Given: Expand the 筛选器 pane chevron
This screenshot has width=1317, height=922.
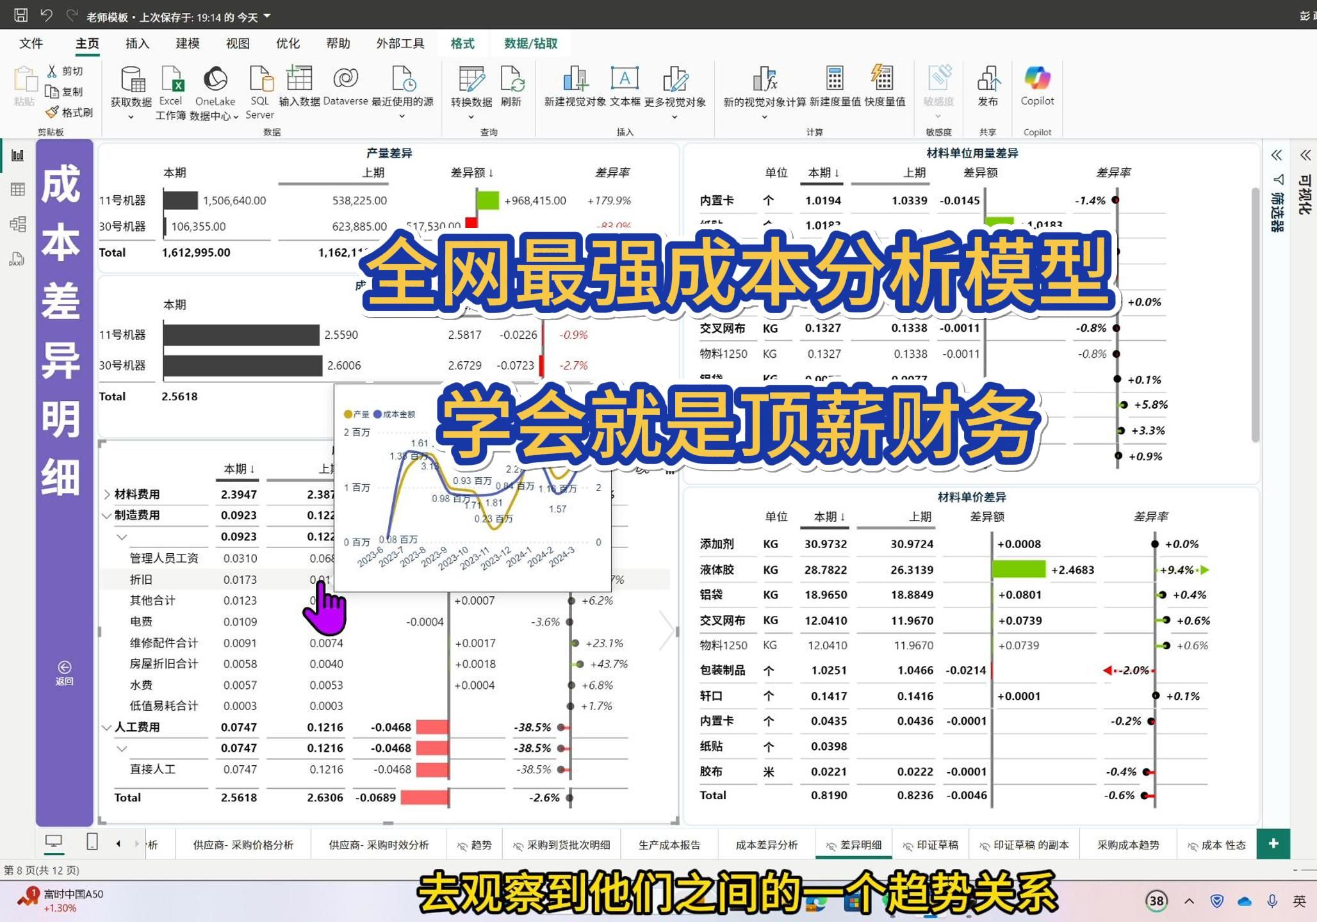Looking at the screenshot, I should pyautogui.click(x=1277, y=155).
